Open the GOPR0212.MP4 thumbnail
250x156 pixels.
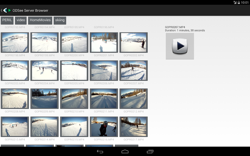pos(133,99)
